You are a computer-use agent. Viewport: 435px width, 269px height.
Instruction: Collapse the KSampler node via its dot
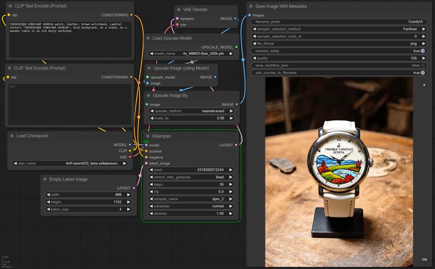147,136
